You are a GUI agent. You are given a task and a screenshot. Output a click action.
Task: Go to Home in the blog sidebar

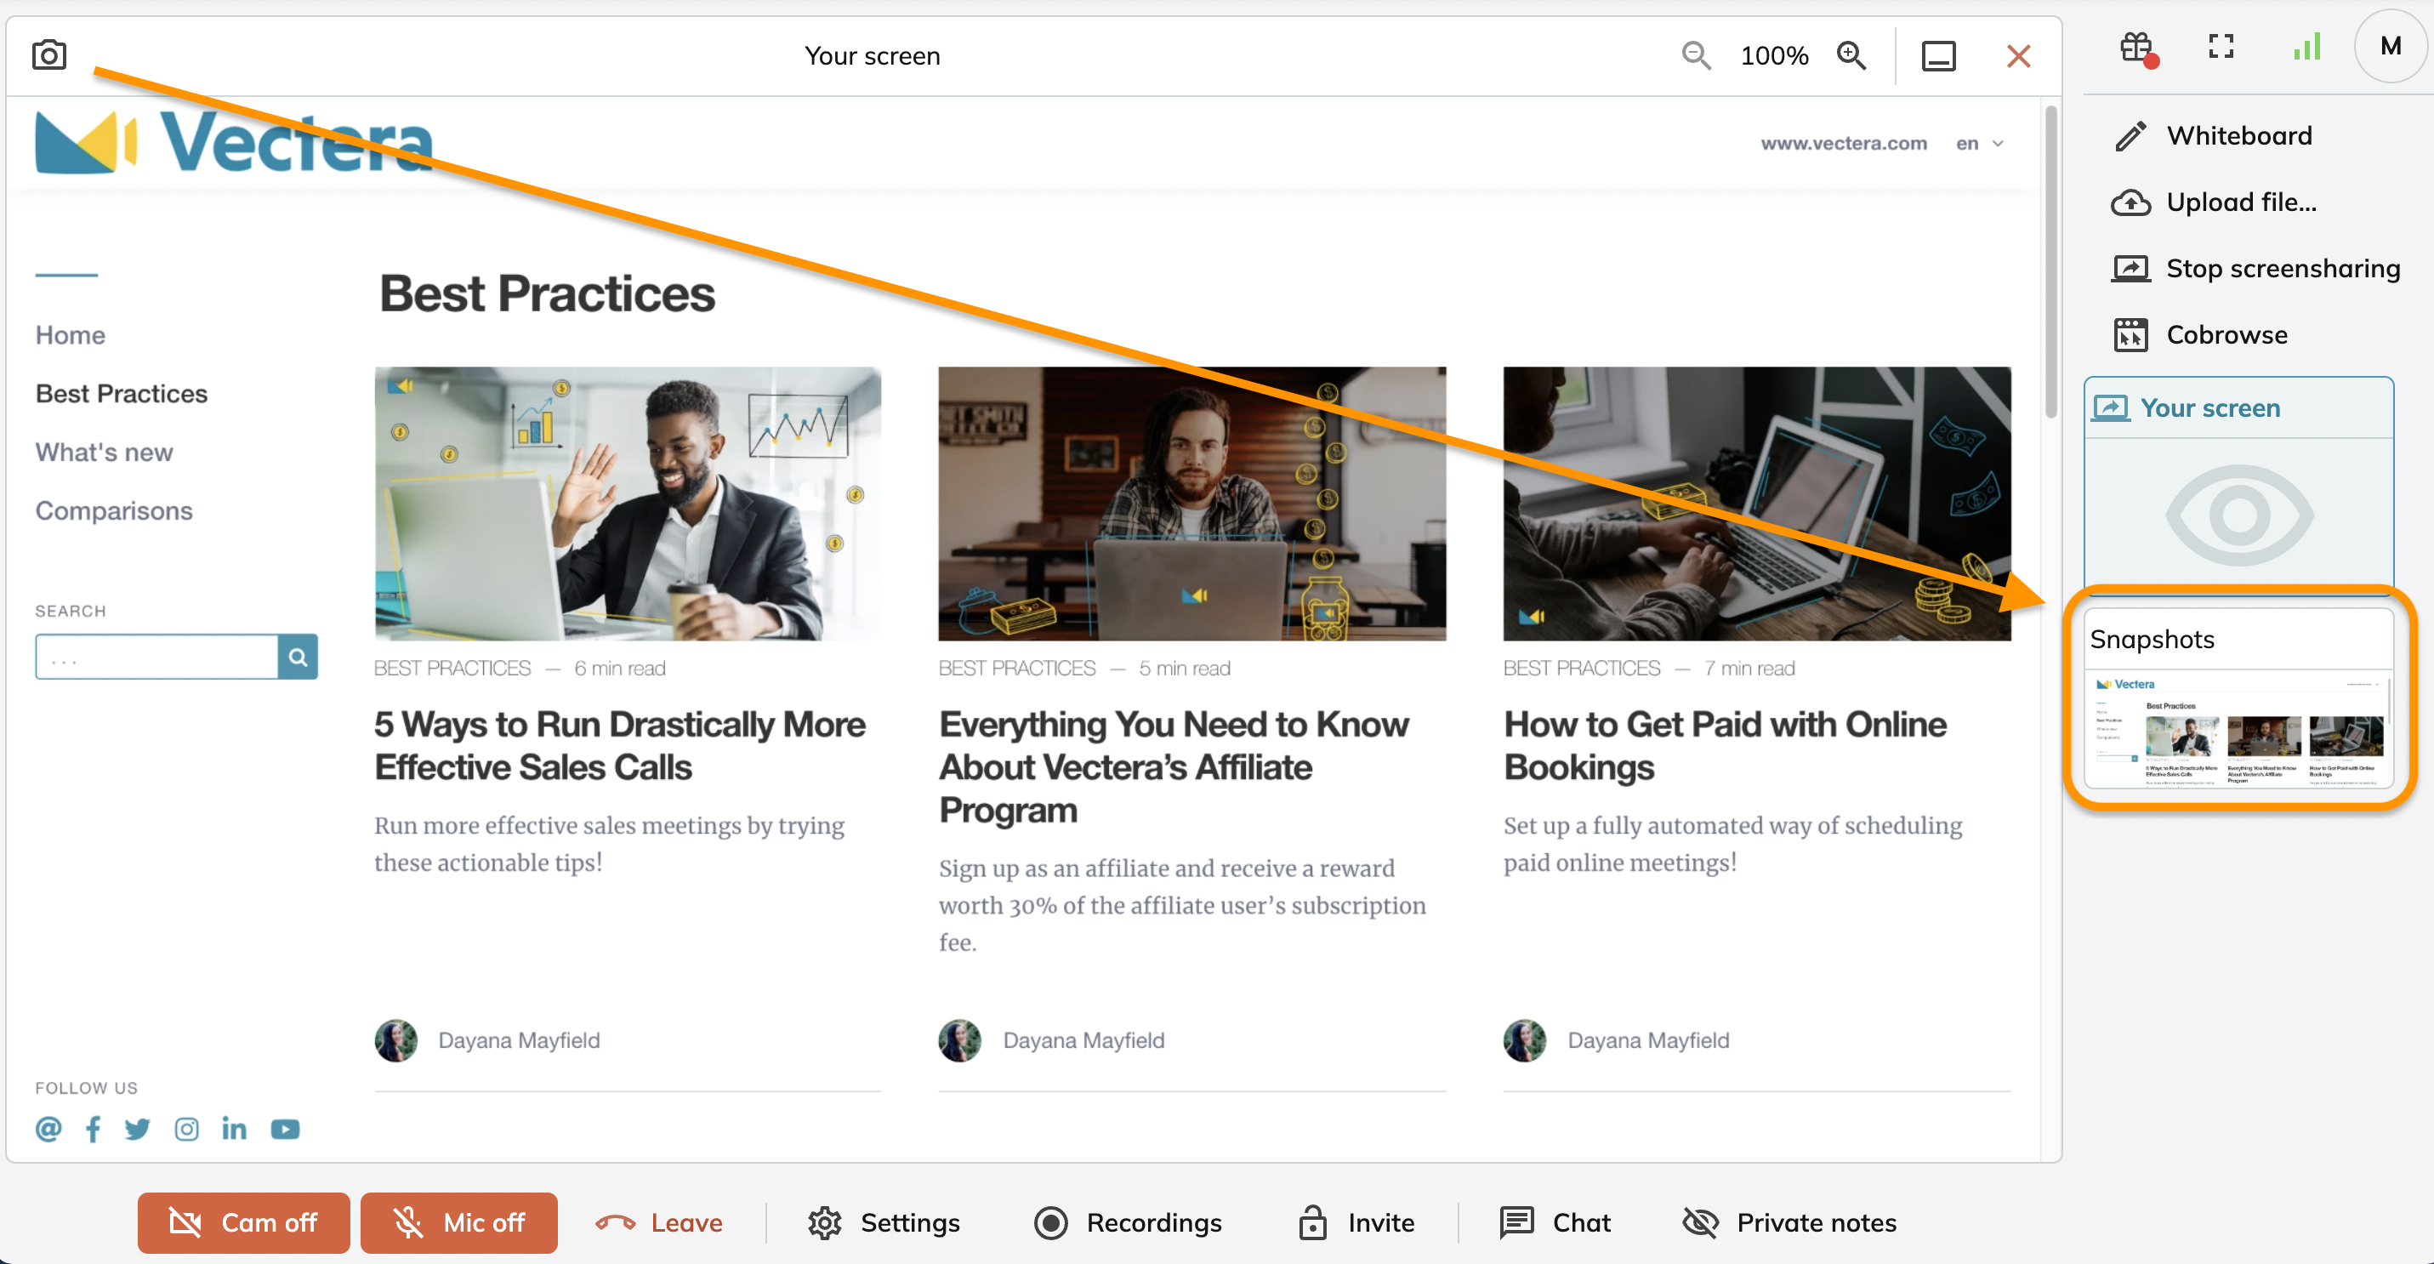click(70, 335)
